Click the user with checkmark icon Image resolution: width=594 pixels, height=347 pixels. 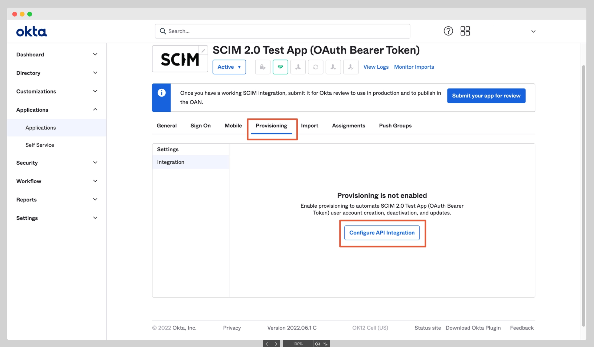[351, 67]
